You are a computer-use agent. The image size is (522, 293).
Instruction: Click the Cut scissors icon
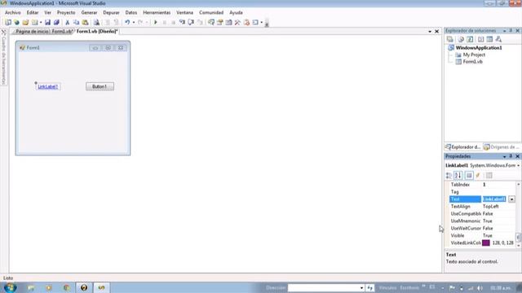[67, 22]
